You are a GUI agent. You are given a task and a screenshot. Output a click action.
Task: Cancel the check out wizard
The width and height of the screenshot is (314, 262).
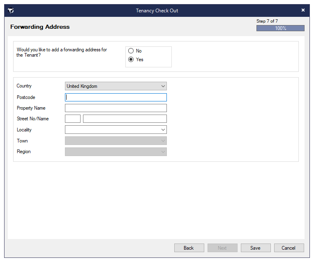click(x=289, y=248)
